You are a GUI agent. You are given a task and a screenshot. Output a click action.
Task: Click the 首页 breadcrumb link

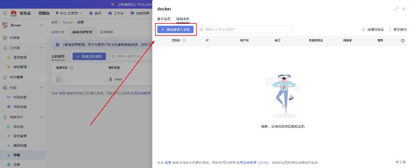point(54,23)
